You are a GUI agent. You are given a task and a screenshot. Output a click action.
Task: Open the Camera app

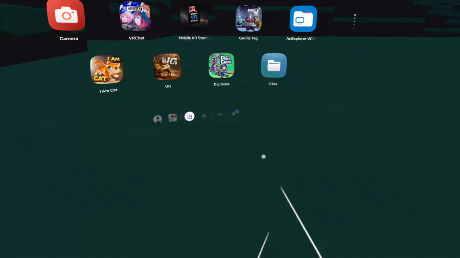[x=66, y=15]
